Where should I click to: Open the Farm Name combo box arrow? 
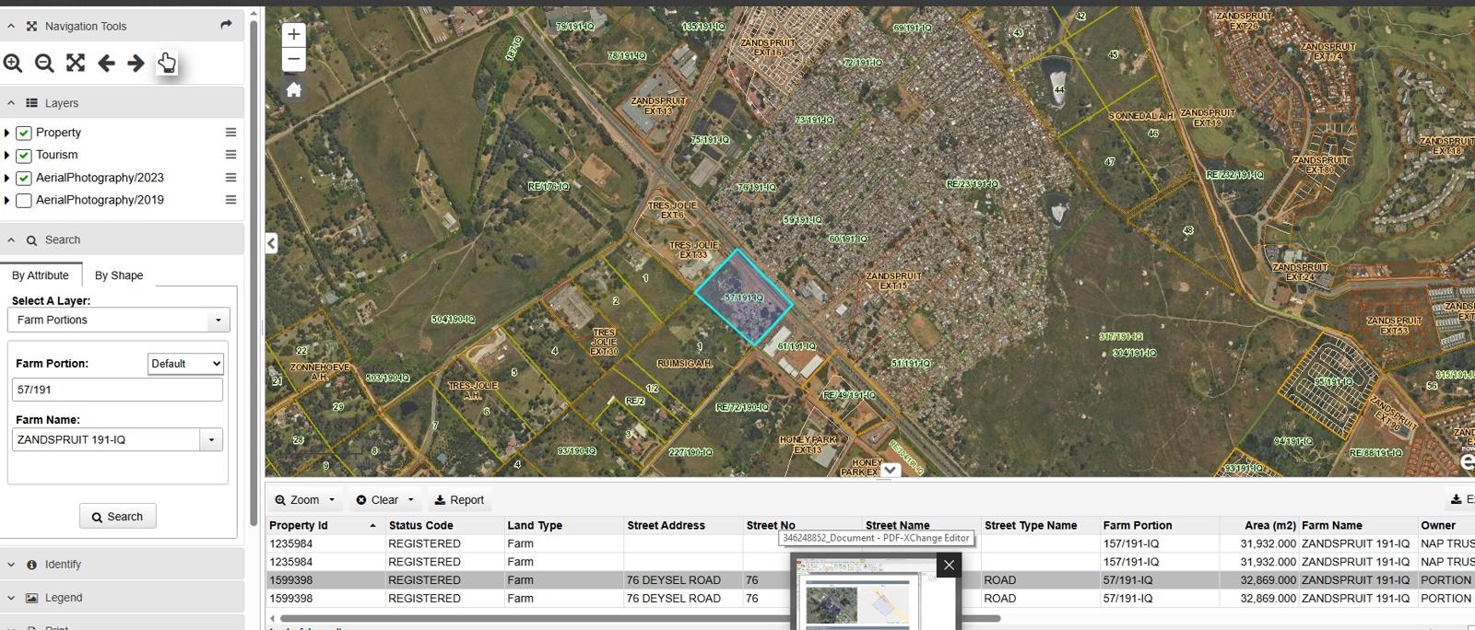tap(211, 439)
